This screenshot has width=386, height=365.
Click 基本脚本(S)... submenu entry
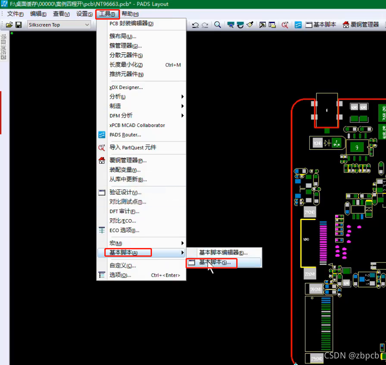coord(224,262)
